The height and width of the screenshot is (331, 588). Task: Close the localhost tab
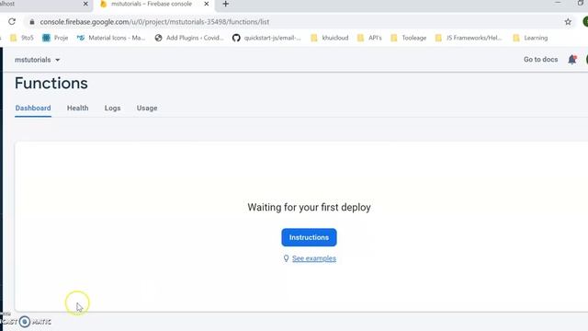(85, 4)
